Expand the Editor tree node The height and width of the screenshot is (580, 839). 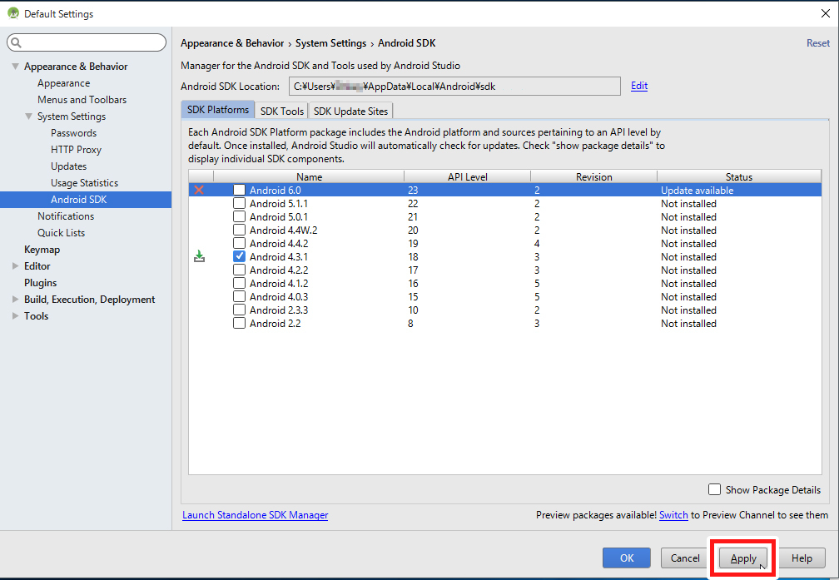coord(15,266)
